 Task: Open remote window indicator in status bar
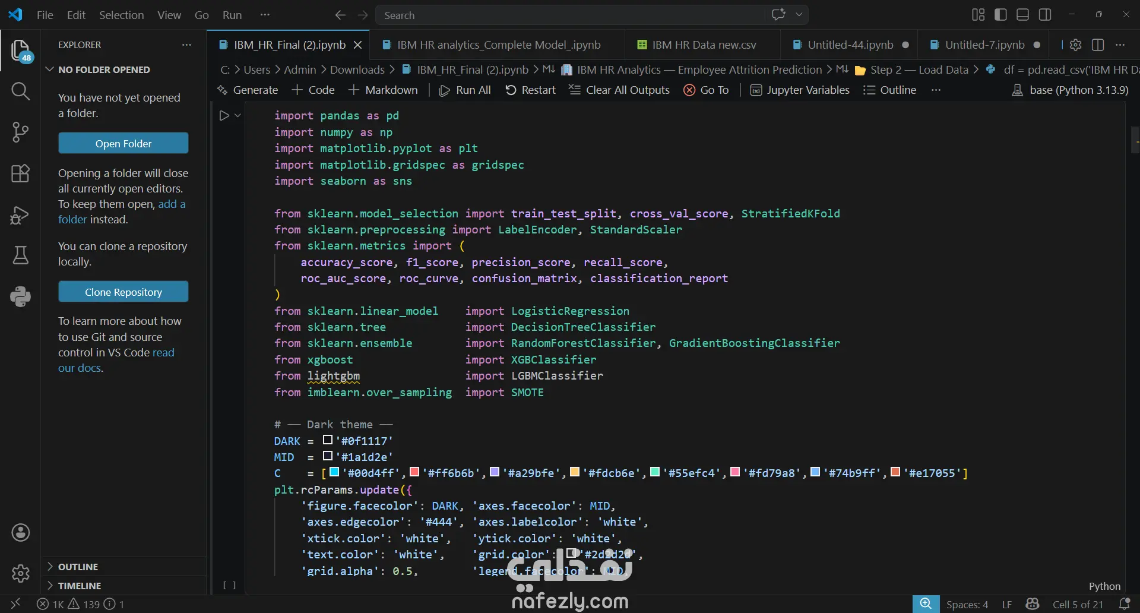coord(16,604)
